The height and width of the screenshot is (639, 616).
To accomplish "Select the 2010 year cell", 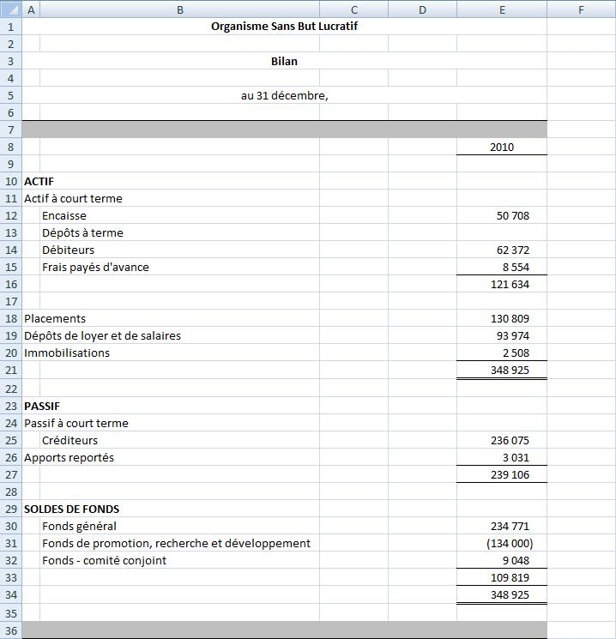I will point(501,147).
